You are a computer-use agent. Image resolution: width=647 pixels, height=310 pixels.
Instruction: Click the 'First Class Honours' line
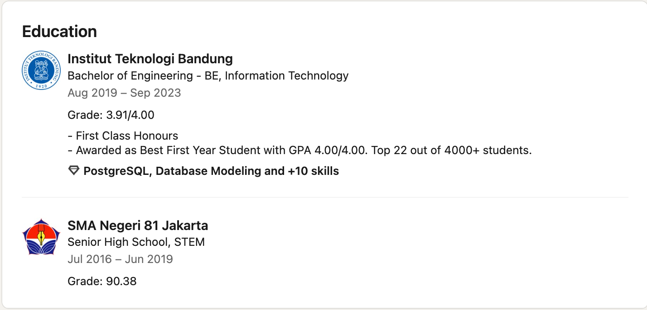pyautogui.click(x=123, y=136)
